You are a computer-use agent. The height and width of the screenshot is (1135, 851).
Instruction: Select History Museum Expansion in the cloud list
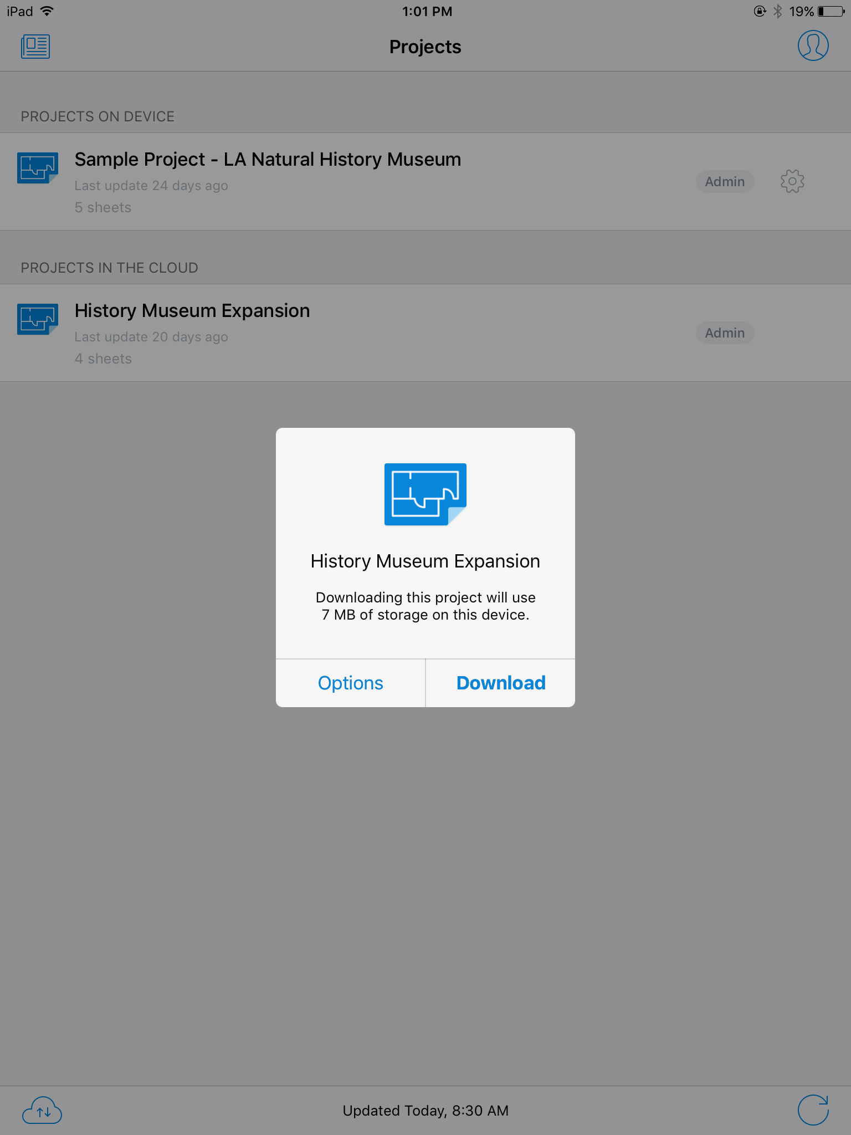click(x=425, y=333)
